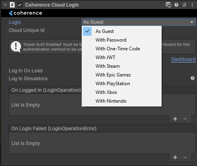The height and width of the screenshot is (166, 197).
Task: Click the Log In On Load label
Action: point(26,71)
